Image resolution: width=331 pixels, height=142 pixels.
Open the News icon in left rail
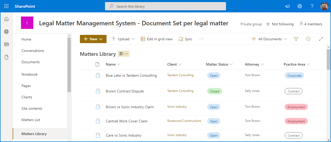point(6,44)
